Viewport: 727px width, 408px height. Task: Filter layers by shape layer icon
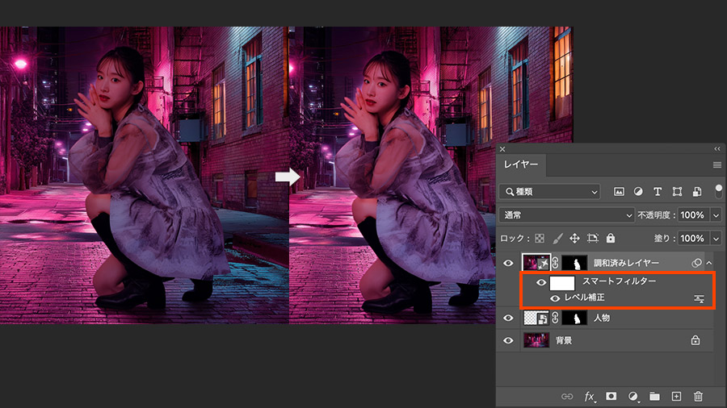pos(677,192)
